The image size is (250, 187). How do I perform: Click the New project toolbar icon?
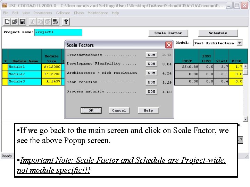pos(7,21)
